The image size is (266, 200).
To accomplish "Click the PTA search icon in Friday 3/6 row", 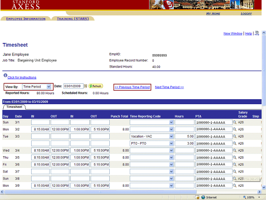I will 234,164.
